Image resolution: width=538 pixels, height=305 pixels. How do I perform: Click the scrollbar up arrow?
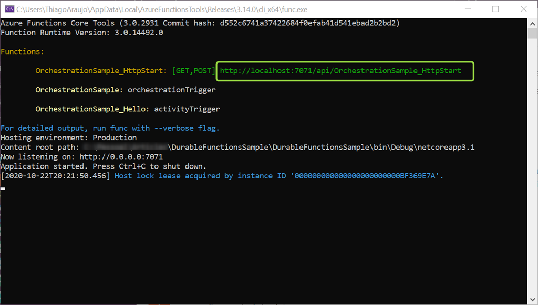click(x=532, y=23)
